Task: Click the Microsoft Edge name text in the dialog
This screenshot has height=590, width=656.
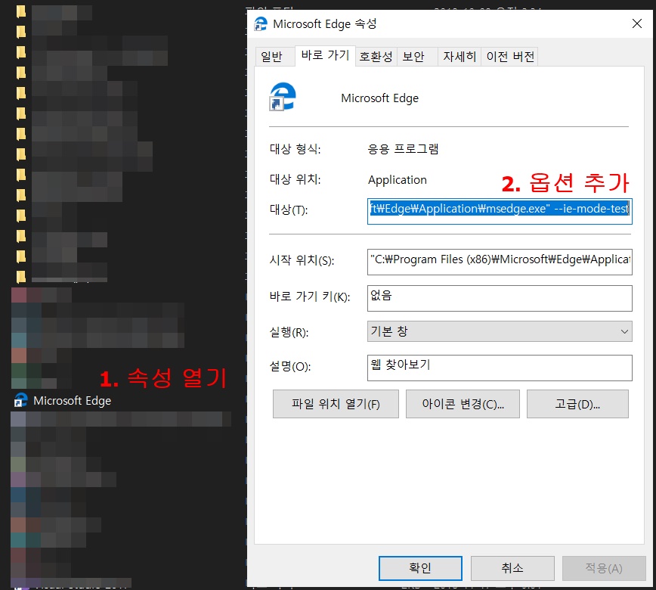Action: (379, 98)
